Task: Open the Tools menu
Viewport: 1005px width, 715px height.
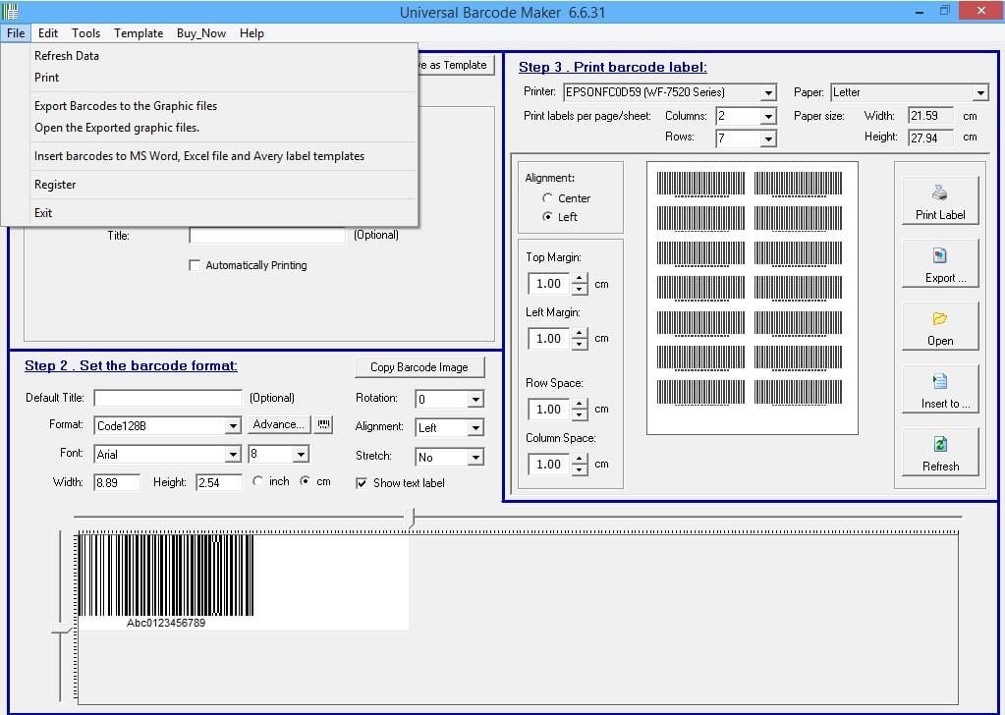Action: coord(85,33)
